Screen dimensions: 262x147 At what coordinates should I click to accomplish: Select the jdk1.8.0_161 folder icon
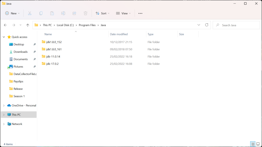[x=43, y=49]
